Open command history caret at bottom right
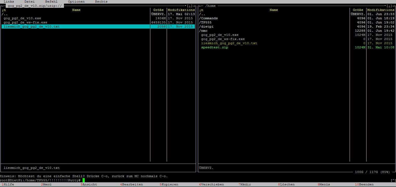The height and width of the screenshot is (187, 396). (393, 180)
